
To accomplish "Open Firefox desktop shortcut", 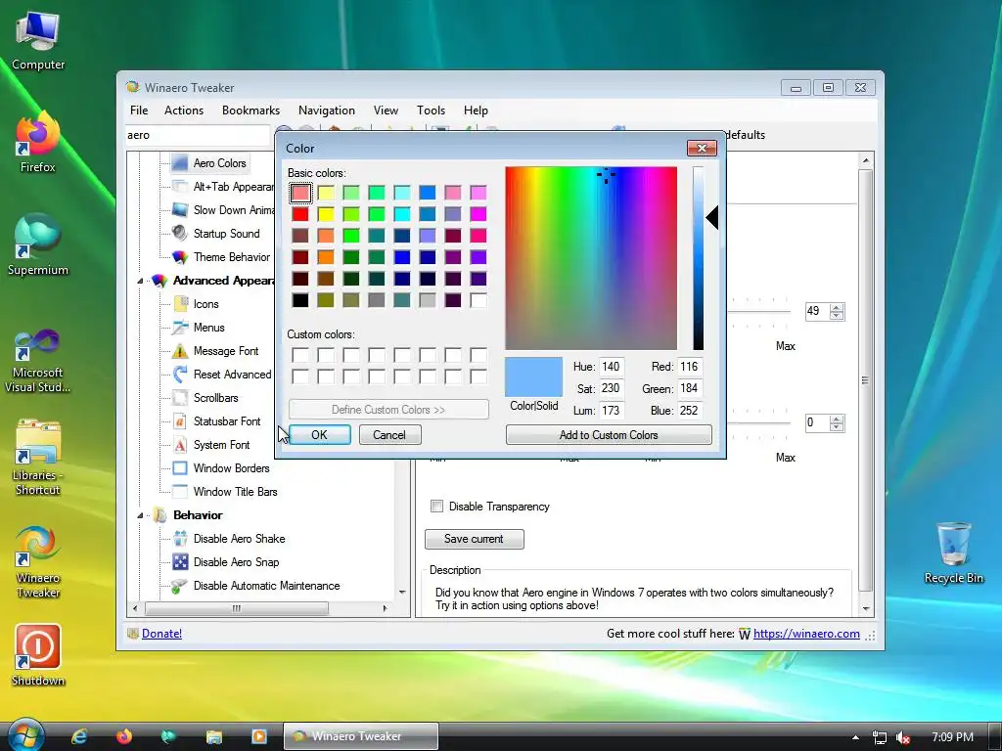I will pos(38,142).
